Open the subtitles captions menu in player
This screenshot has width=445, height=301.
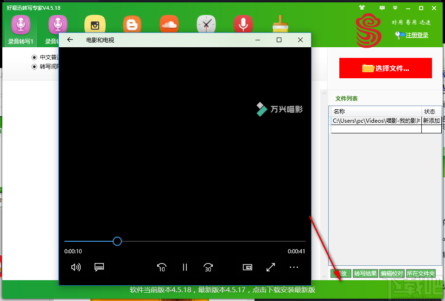click(x=99, y=267)
